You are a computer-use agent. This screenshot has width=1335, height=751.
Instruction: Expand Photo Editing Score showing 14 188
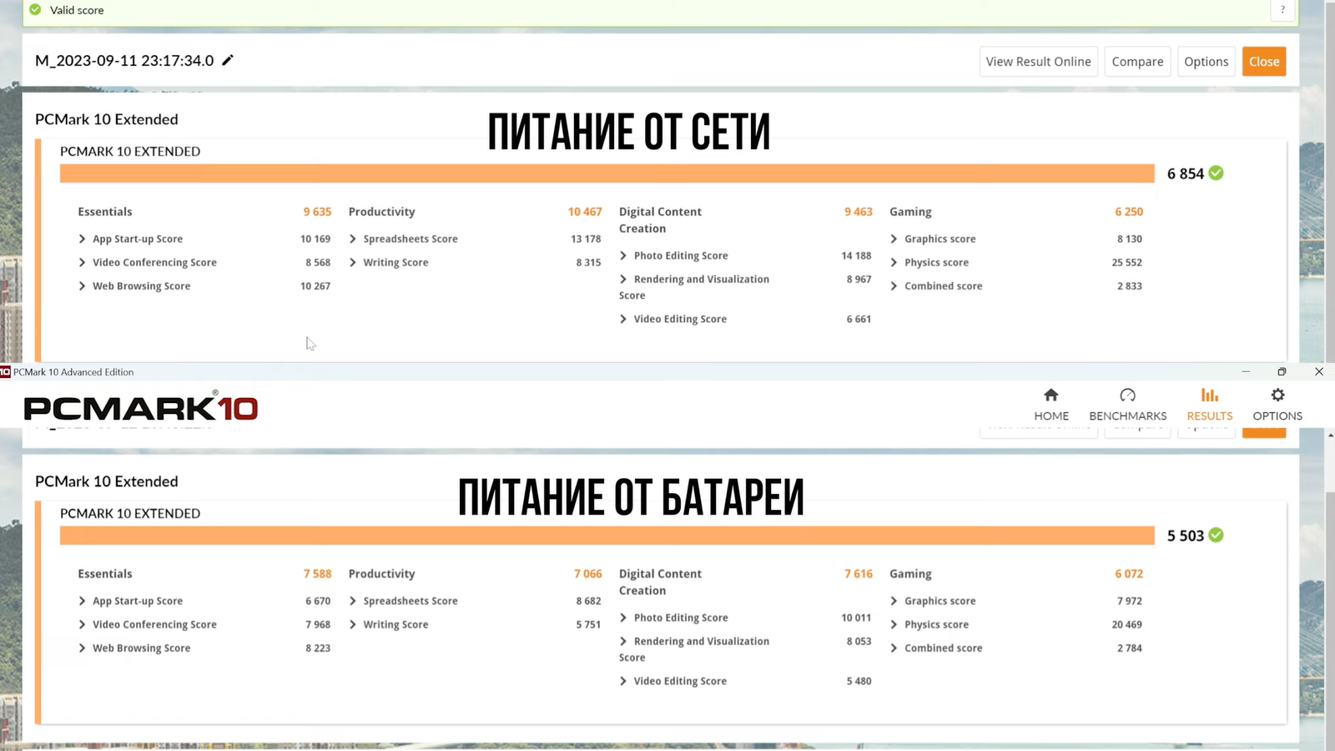pyautogui.click(x=623, y=255)
